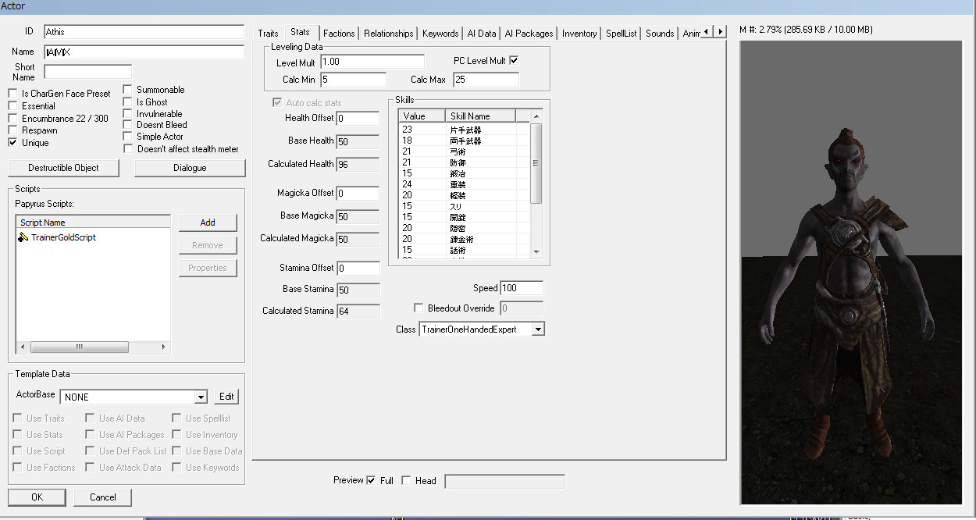Click the Health Offset field

358,118
